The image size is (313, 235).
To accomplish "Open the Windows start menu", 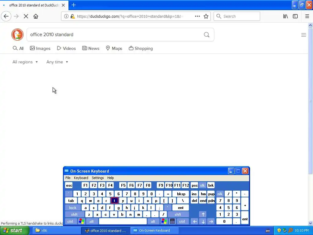I will coord(14,231).
